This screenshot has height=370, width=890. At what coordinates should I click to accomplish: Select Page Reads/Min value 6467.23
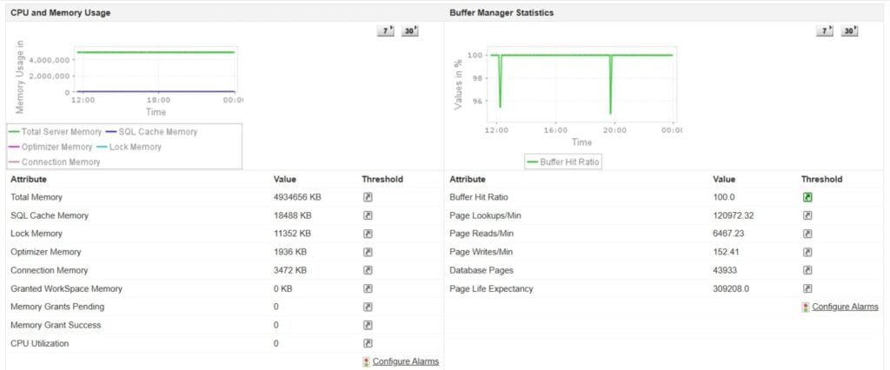[729, 234]
